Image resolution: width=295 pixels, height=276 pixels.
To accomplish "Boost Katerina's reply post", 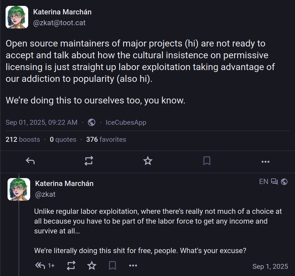I will coord(71,266).
